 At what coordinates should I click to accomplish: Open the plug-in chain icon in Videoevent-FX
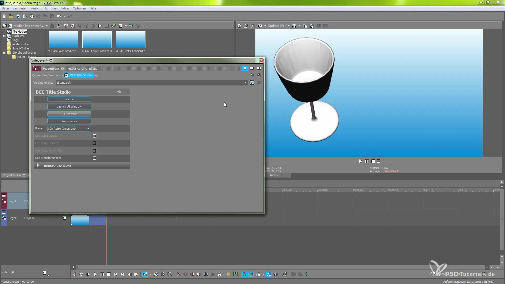252,75
